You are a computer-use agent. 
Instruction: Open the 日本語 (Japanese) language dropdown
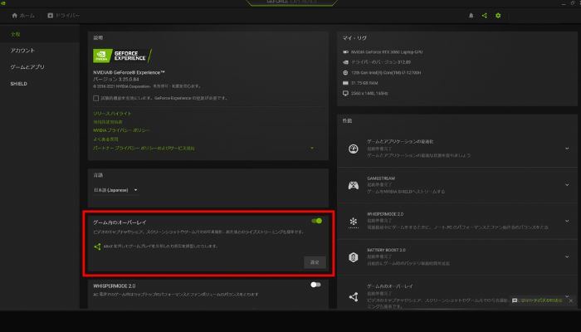pyautogui.click(x=115, y=190)
